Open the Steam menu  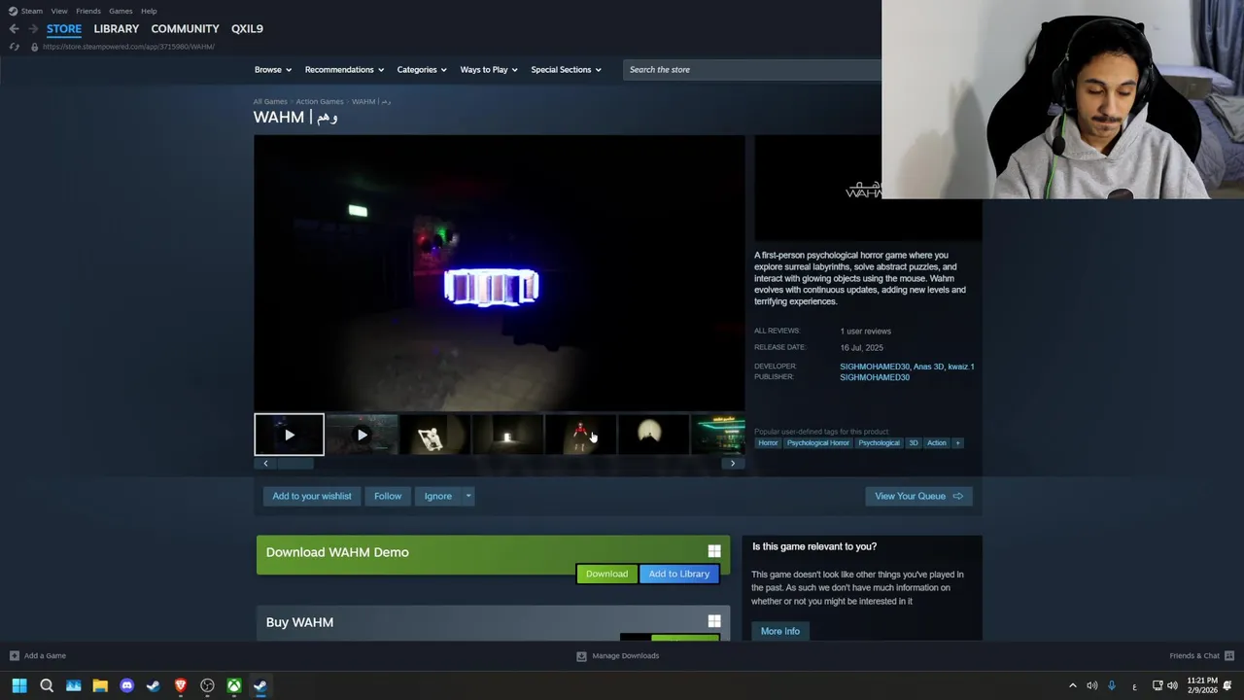tap(31, 11)
